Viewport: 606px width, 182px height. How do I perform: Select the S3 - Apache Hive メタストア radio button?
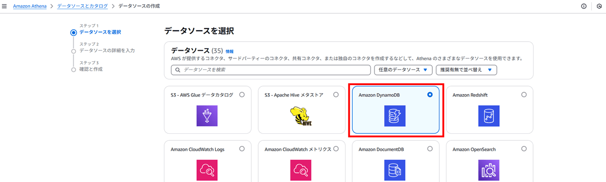point(336,95)
